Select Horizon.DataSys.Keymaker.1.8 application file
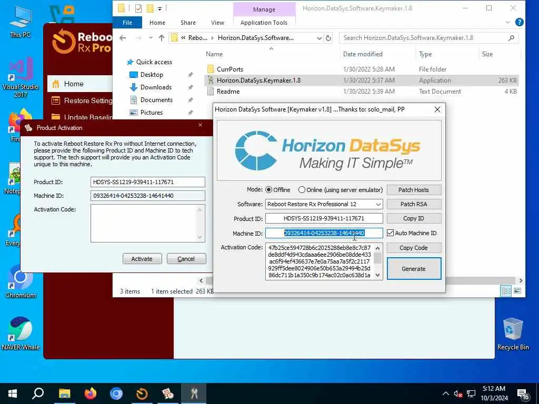 click(x=361, y=80)
